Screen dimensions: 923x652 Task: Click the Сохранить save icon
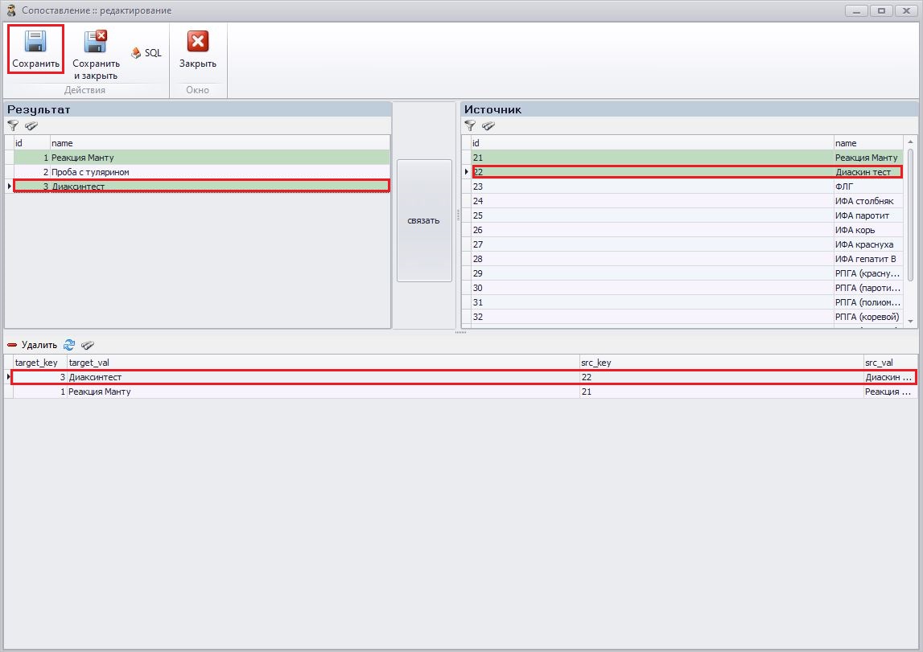coord(35,42)
